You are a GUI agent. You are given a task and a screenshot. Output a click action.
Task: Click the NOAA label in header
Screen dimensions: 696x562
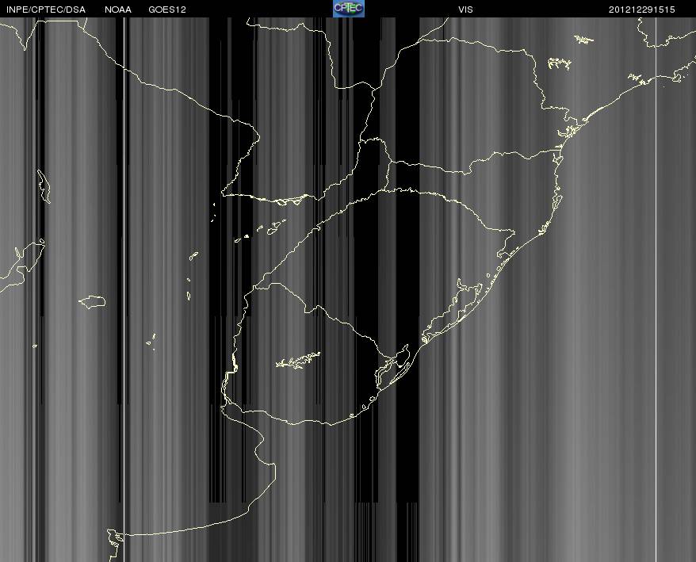coord(118,10)
